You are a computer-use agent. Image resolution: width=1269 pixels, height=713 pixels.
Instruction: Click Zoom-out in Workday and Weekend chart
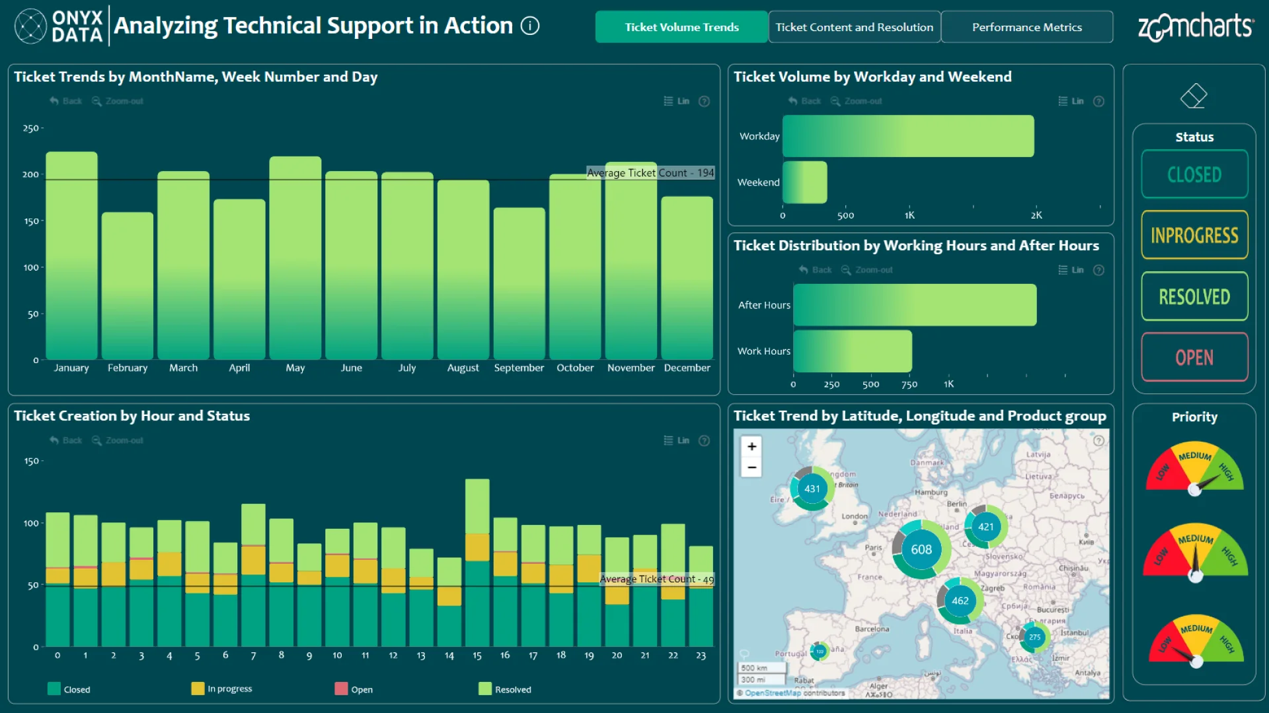pos(857,101)
